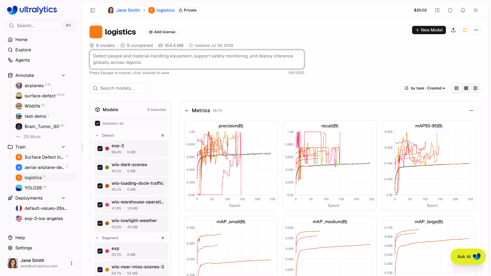Uncheck the Deselect all checkbox
The width and height of the screenshot is (491, 276).
coord(97,123)
